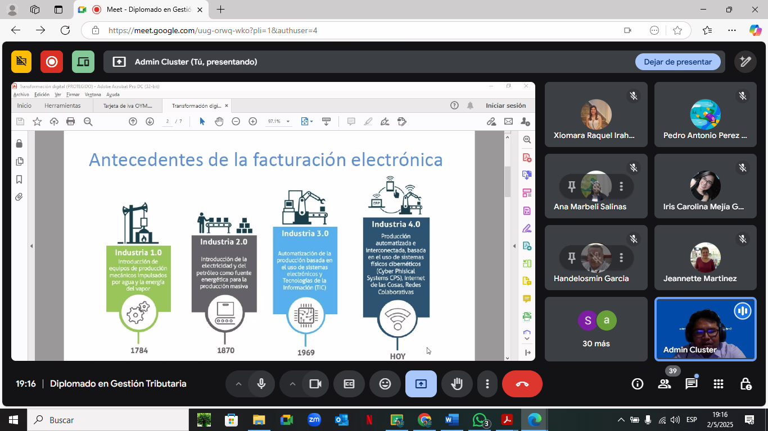768x431 pixels.
Task: Open meeting details info icon
Action: coord(637,384)
